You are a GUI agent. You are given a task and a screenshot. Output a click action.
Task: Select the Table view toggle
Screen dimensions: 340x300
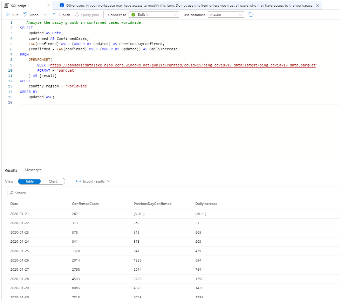(29, 181)
